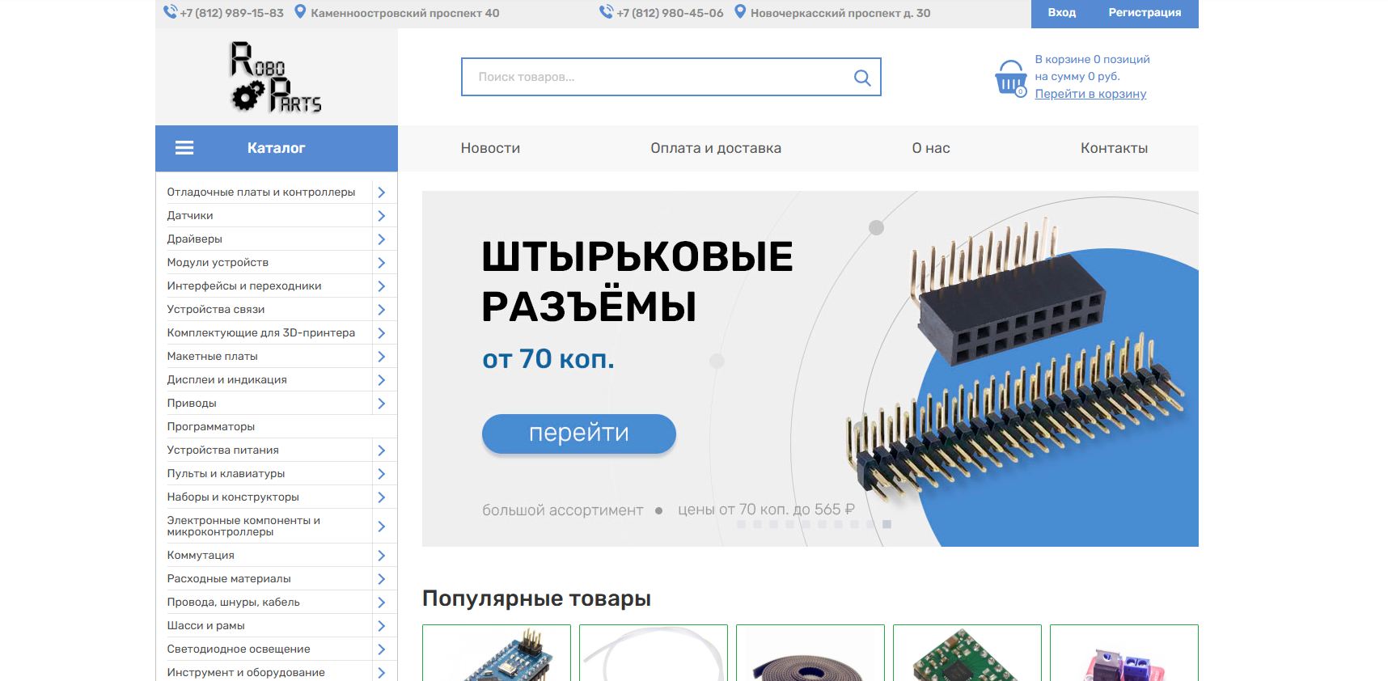This screenshot has height=681, width=1388.
Task: Click the RoboParts logo
Action: pyautogui.click(x=276, y=77)
